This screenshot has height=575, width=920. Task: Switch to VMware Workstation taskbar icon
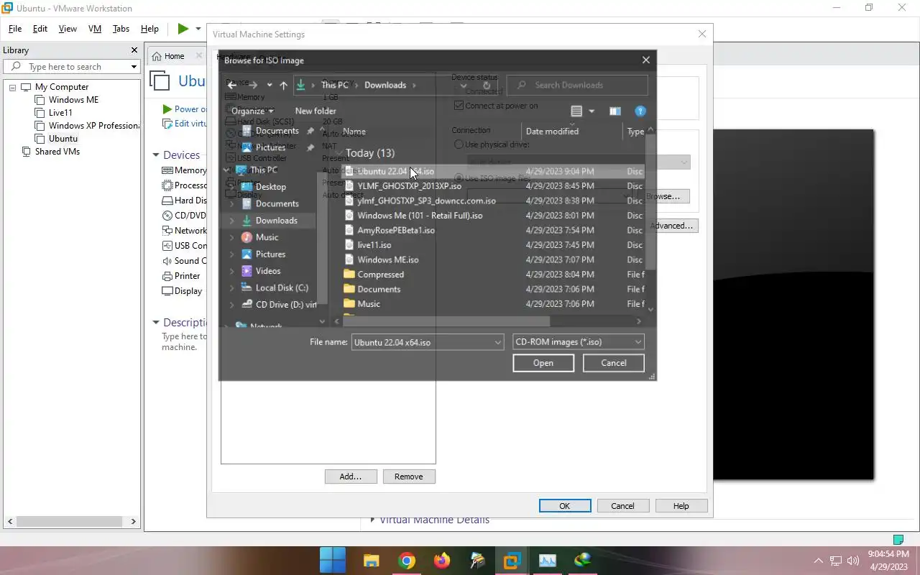[512, 560]
